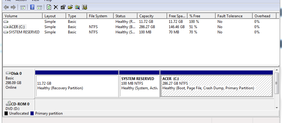Click the Refresh toolbar icon

[49, 7]
